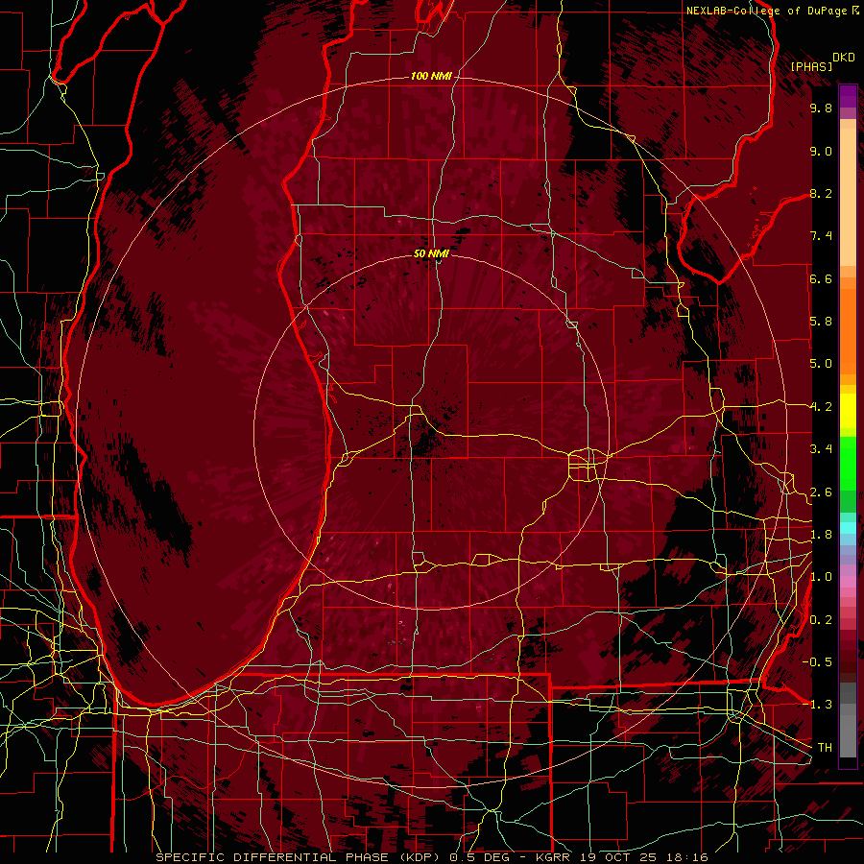Pick the purple top segment of color scale

[848, 96]
